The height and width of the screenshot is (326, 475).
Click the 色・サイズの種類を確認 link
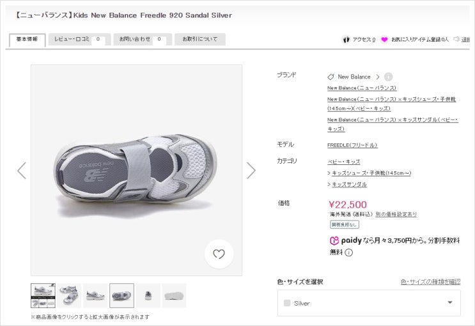(x=430, y=282)
